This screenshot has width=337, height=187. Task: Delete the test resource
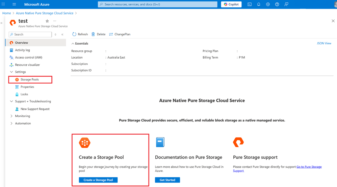[99, 34]
